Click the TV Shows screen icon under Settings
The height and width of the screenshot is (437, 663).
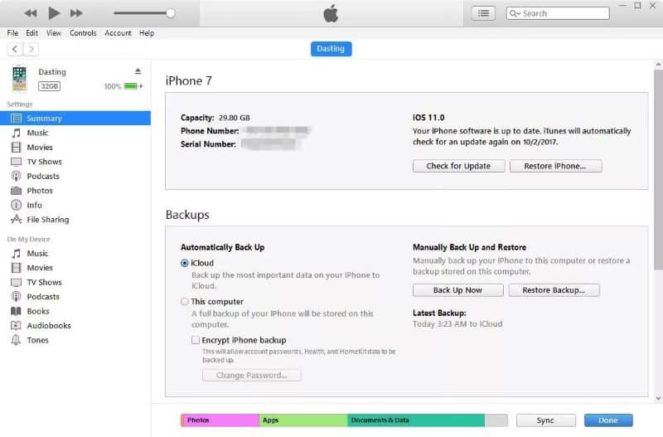(x=16, y=162)
